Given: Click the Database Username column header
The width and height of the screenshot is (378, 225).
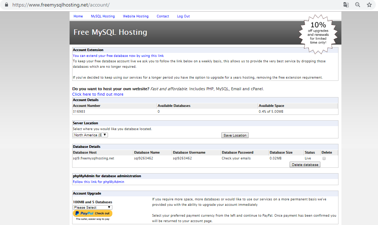Looking at the screenshot, I should tap(189, 152).
